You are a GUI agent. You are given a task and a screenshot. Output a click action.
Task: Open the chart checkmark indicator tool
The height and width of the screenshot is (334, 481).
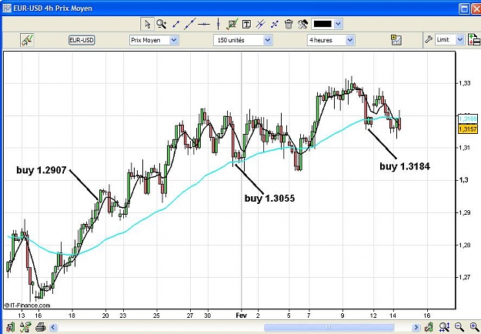(x=232, y=24)
